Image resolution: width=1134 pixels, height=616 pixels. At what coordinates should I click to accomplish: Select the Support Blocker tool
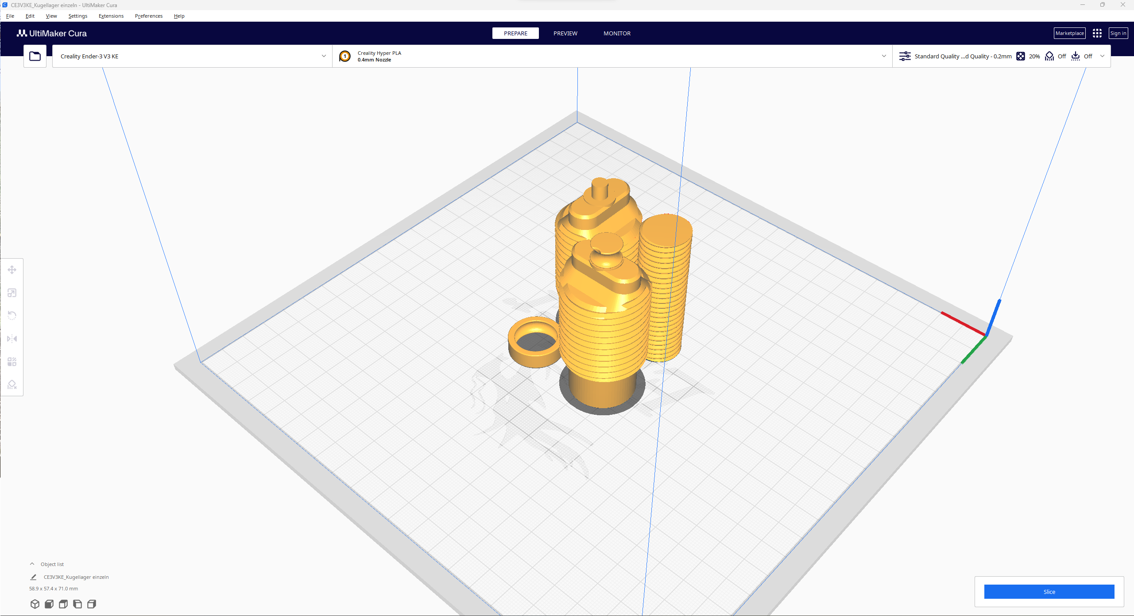click(12, 385)
